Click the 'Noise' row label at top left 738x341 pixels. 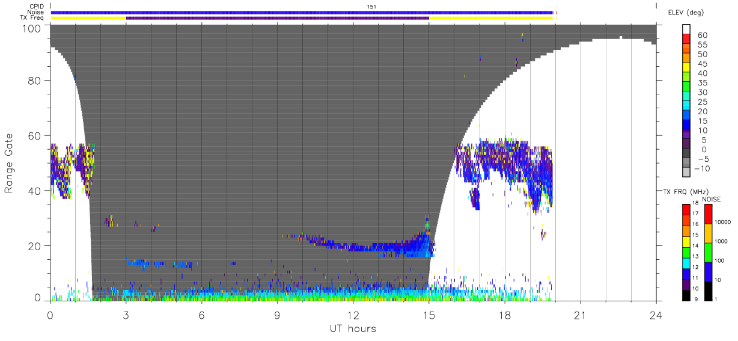pos(35,12)
